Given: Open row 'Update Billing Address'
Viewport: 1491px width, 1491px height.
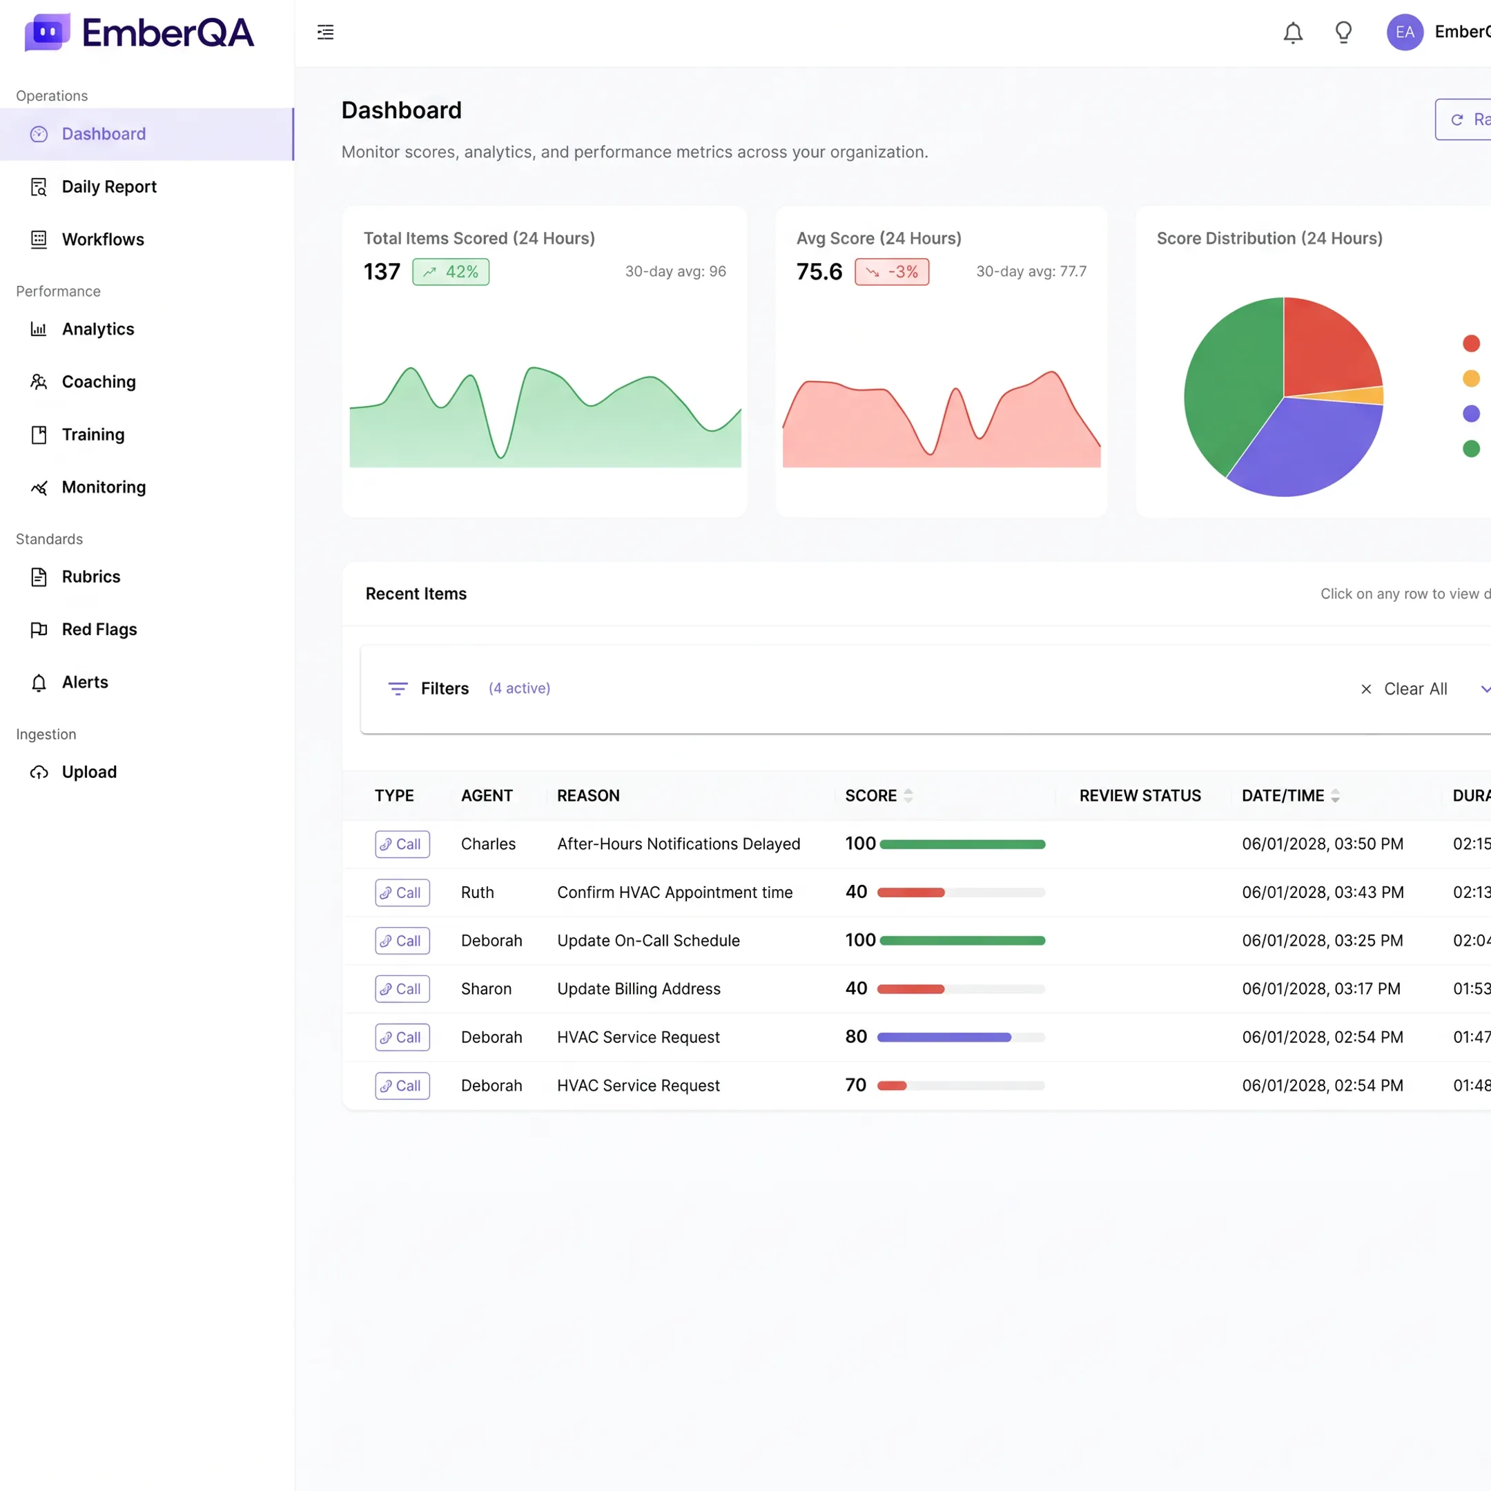Looking at the screenshot, I should click(917, 989).
